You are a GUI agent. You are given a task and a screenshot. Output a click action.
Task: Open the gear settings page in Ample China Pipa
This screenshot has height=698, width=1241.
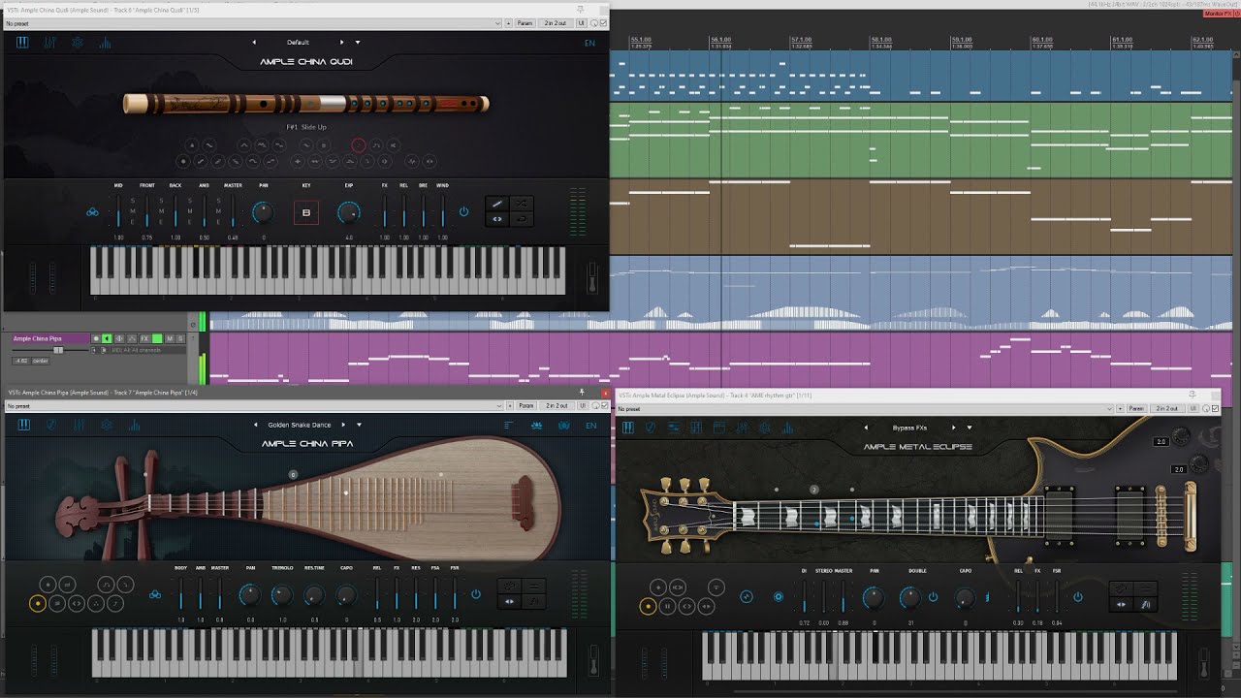pos(106,425)
